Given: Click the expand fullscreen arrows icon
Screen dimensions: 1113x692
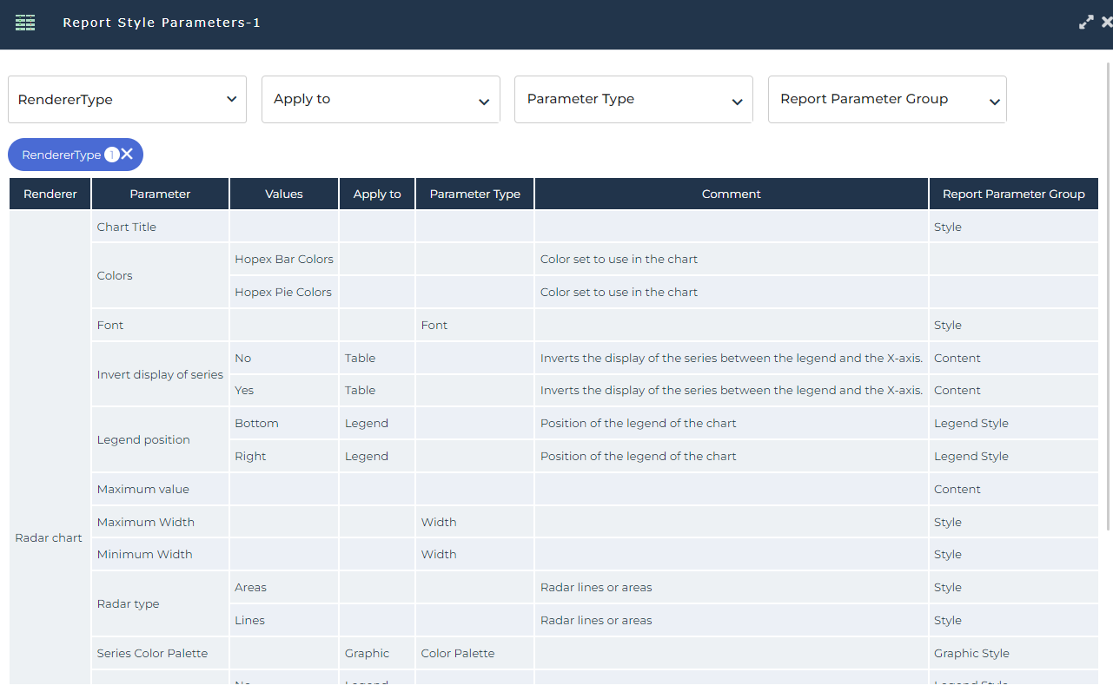Looking at the screenshot, I should (1086, 23).
